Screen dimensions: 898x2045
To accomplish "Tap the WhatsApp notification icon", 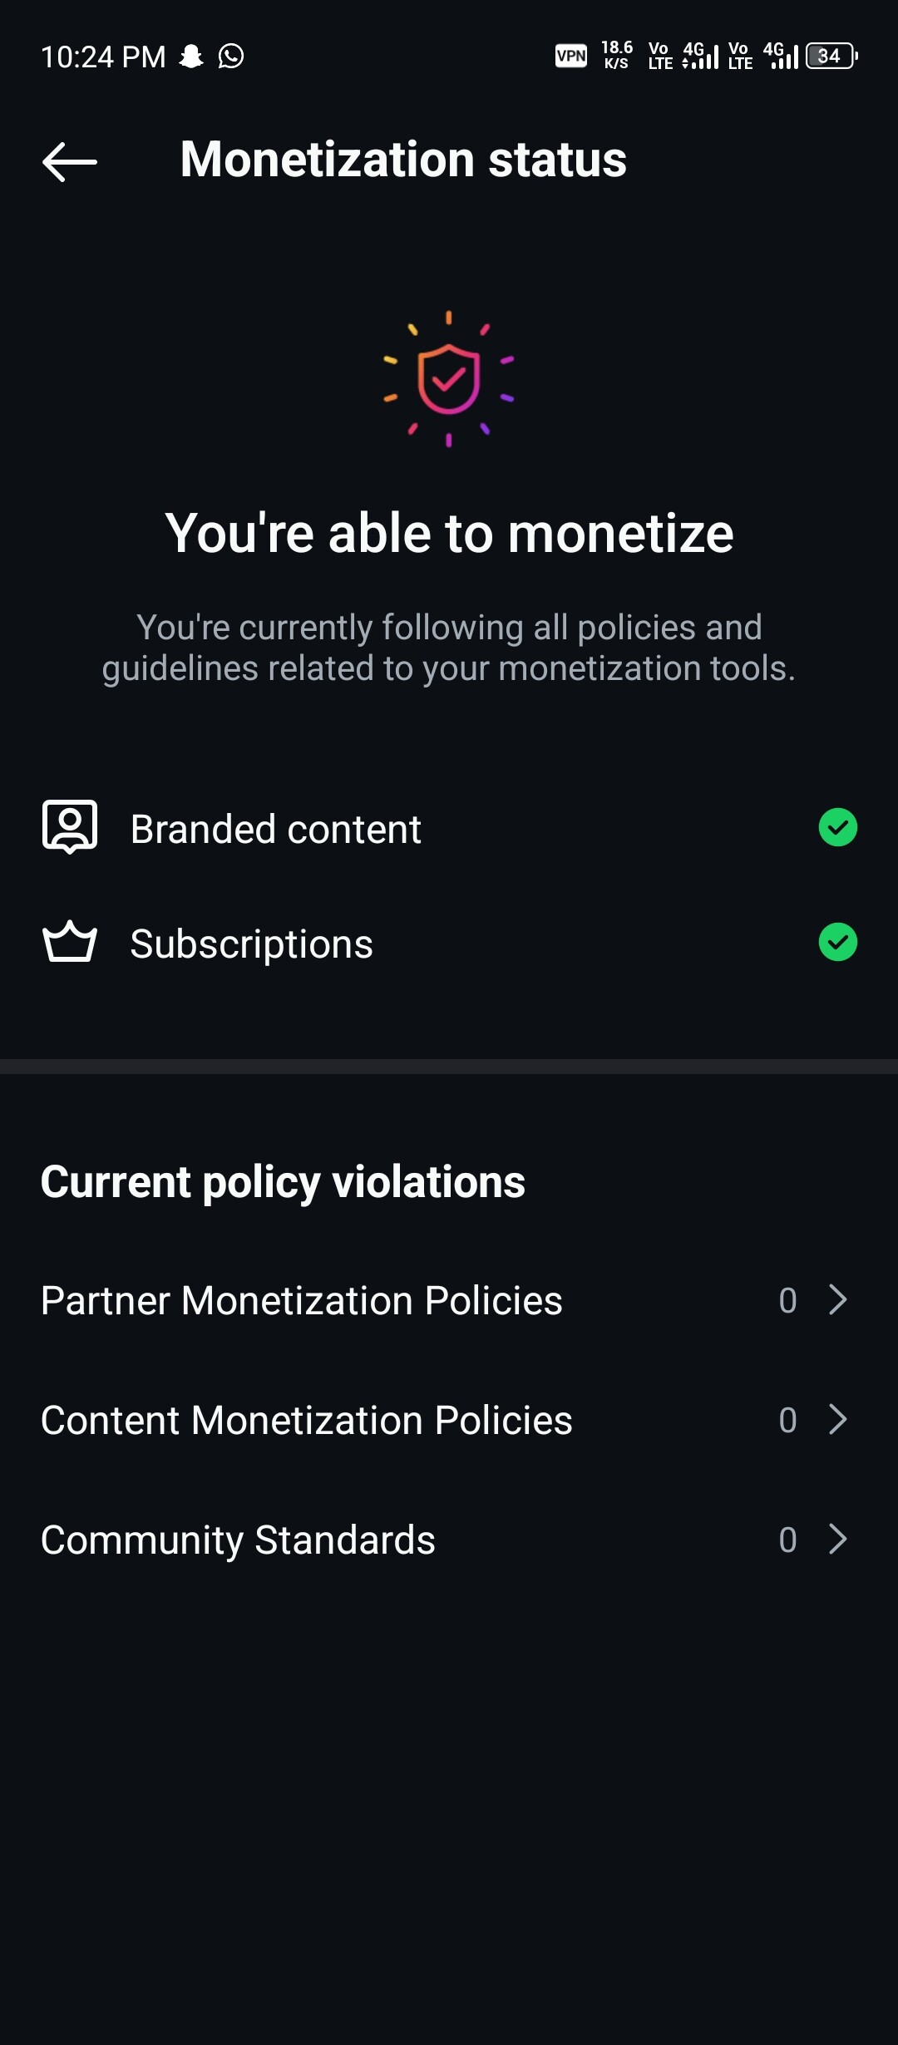I will (231, 57).
